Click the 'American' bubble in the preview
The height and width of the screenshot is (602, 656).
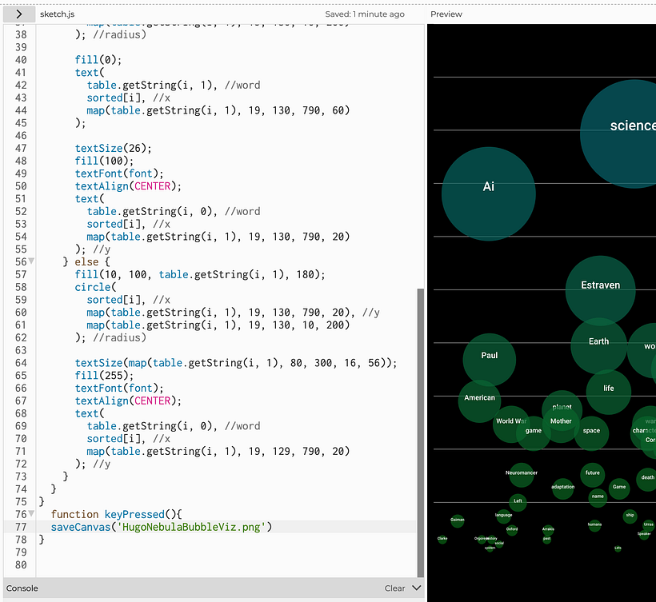(x=479, y=401)
